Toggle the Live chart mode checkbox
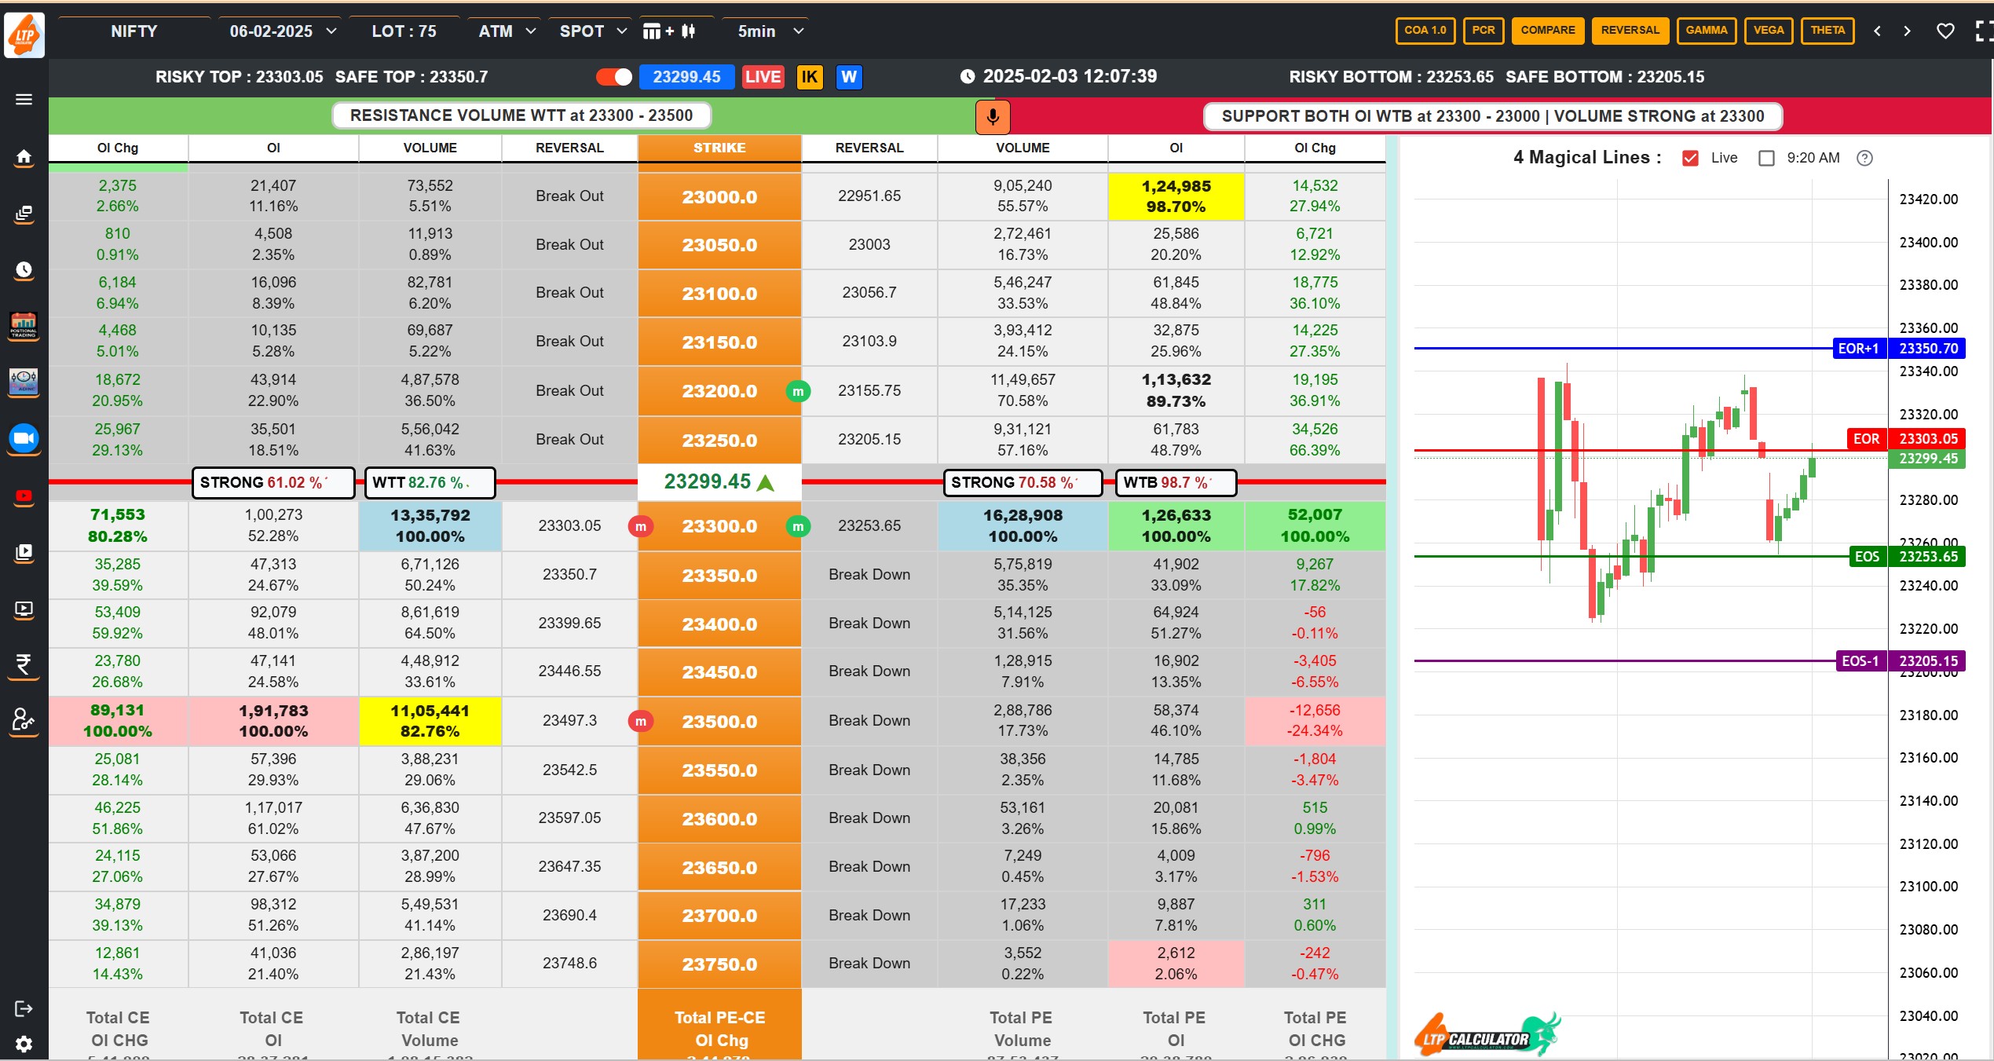 (x=1692, y=158)
